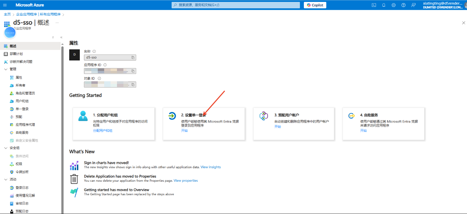Collapse the 活动 section
The width and height of the screenshot is (467, 214).
6,179
